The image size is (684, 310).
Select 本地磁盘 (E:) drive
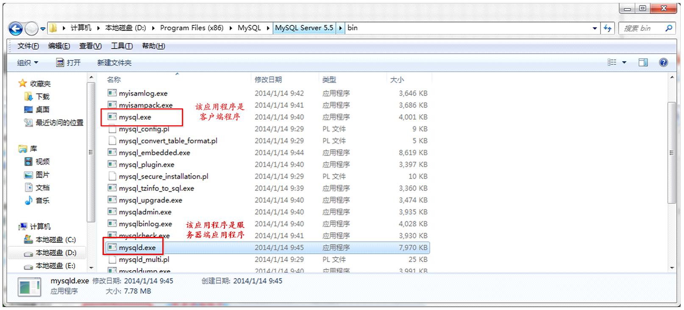[x=56, y=266]
